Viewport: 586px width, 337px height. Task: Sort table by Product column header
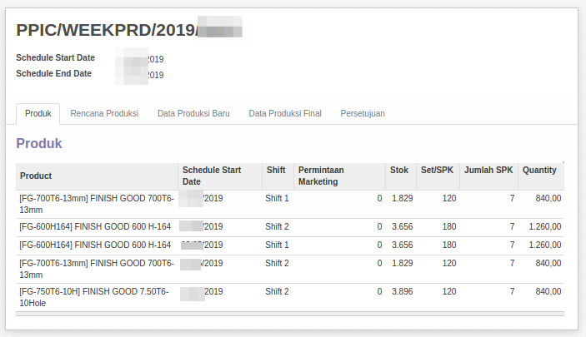coord(37,176)
